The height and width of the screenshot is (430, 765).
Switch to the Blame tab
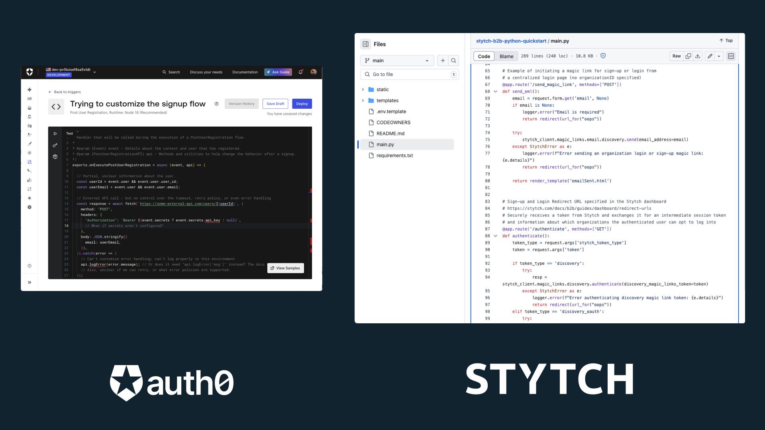(x=506, y=56)
